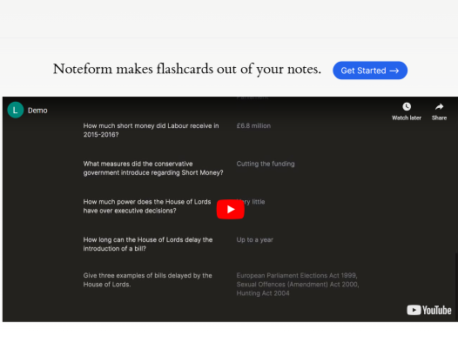
Task: Click the European Parliament Elections Act answer
Action: click(x=298, y=285)
